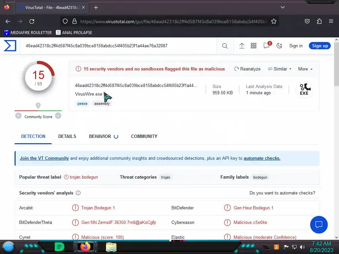Show info about security vendors' analysis
The width and height of the screenshot is (339, 254).
(78, 193)
